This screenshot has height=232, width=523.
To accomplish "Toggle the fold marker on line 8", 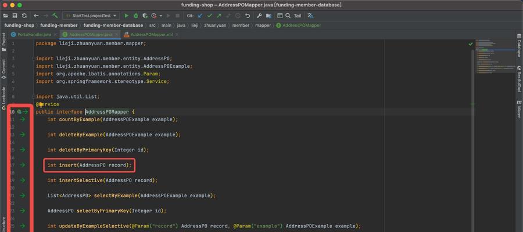I will (33, 96).
